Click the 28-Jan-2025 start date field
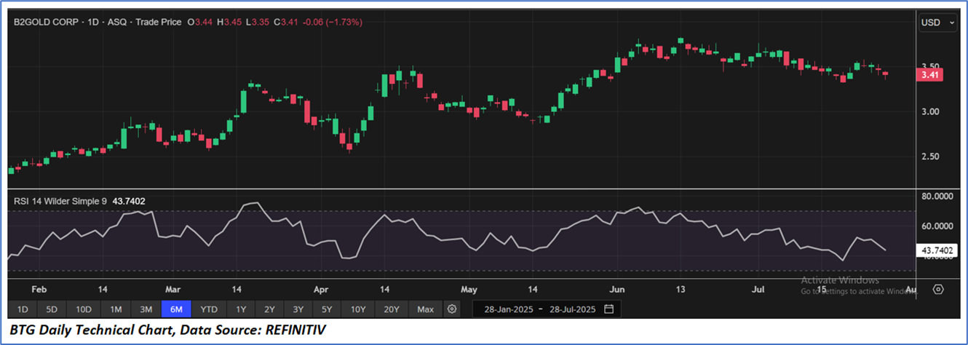 (507, 309)
